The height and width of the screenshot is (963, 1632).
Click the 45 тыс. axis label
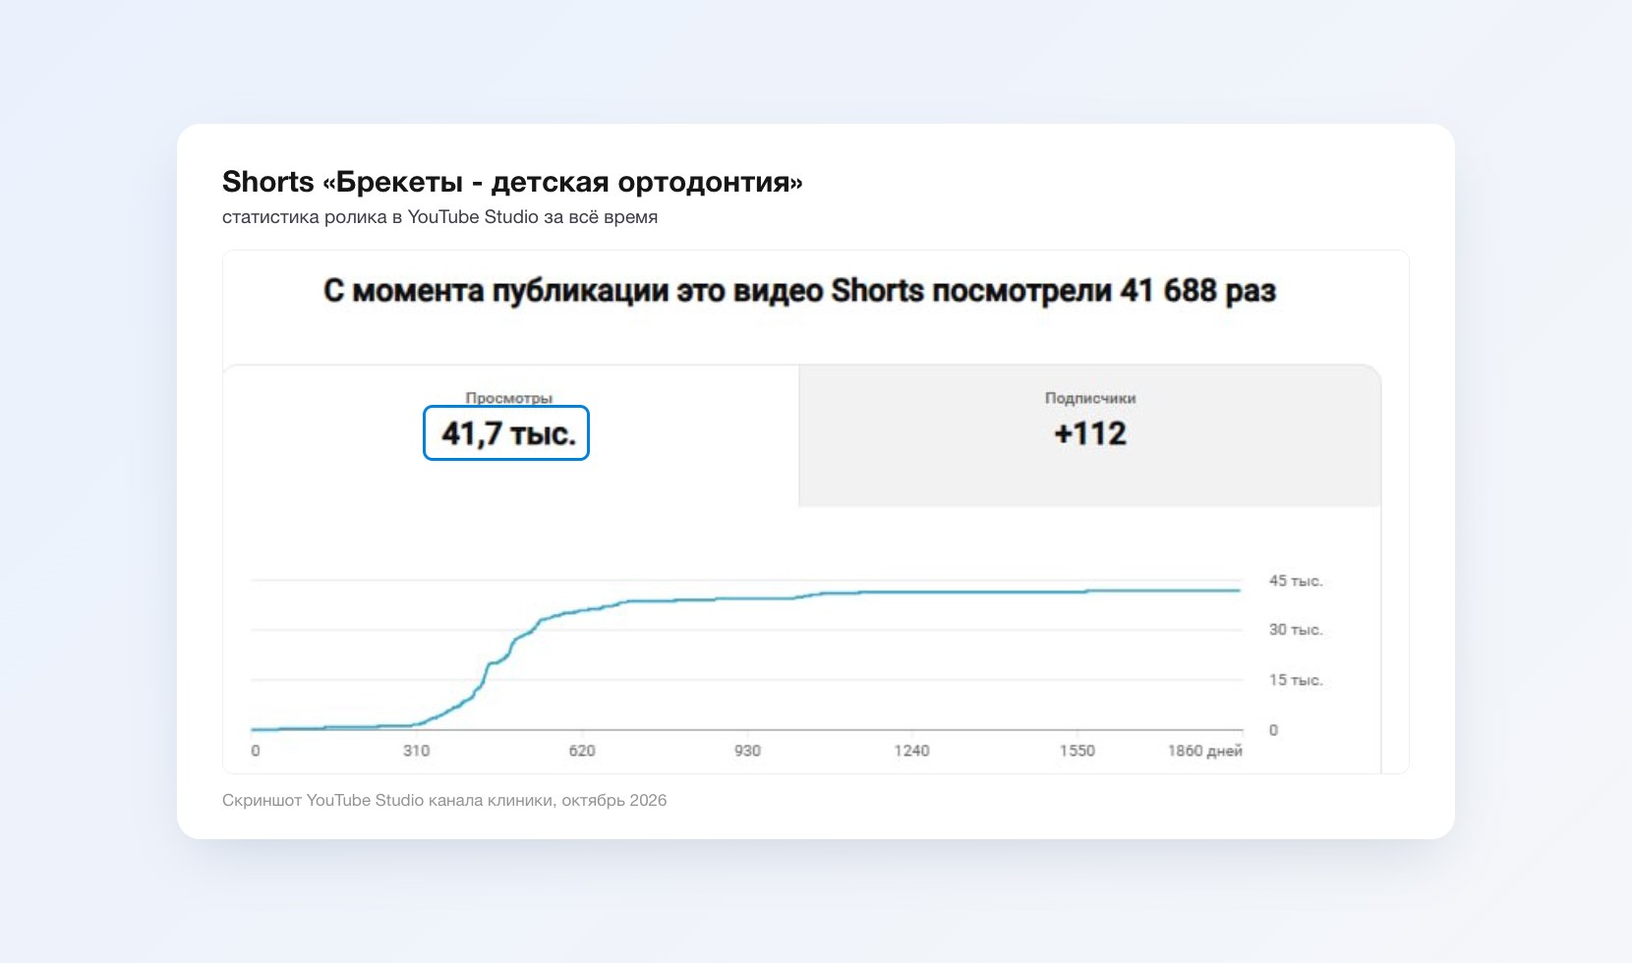(1295, 581)
